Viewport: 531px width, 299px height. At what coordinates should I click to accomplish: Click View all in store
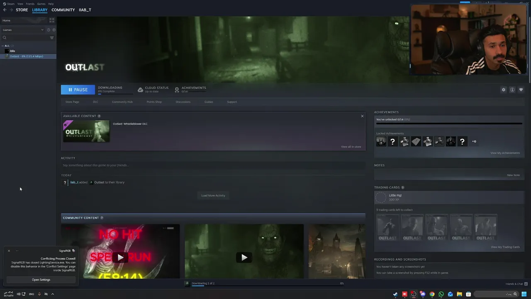pyautogui.click(x=351, y=147)
